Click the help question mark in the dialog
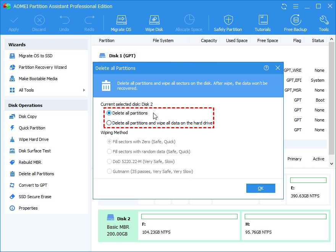The image size is (336, 252). pyautogui.click(x=266, y=68)
